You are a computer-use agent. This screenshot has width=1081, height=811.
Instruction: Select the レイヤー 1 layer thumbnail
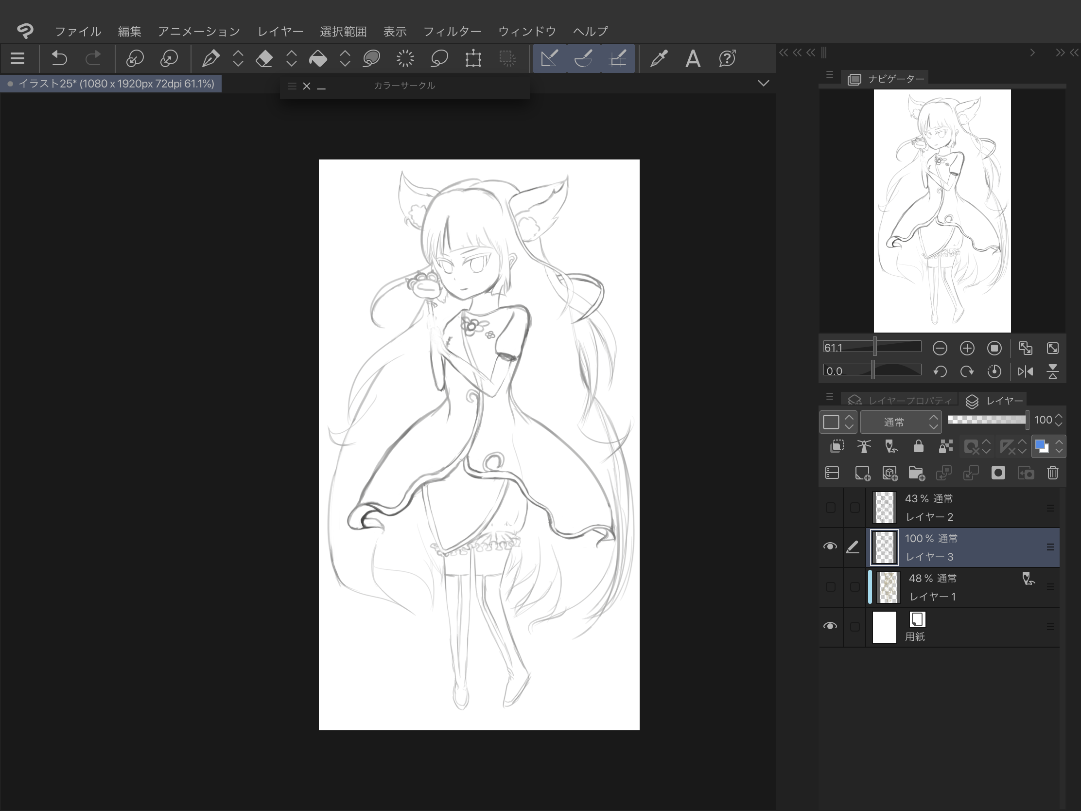[888, 587]
